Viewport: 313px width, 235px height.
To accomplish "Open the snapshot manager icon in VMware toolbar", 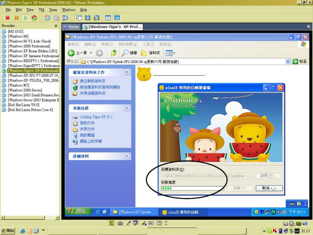I will (65, 18).
